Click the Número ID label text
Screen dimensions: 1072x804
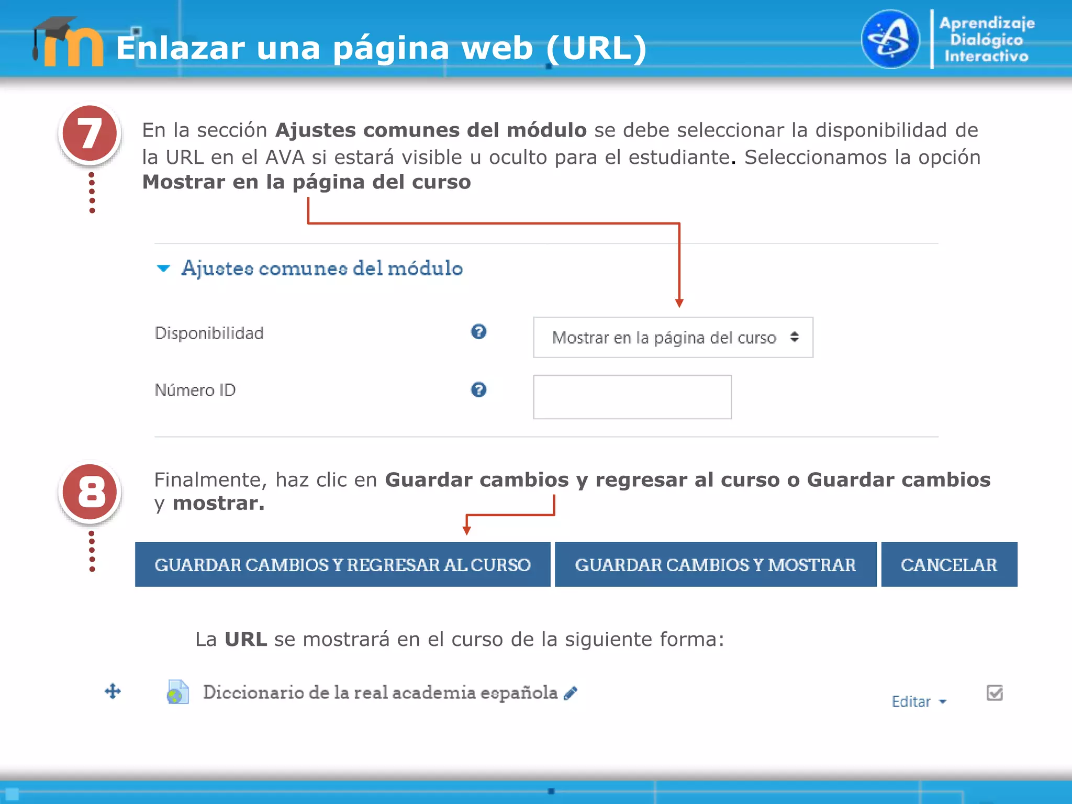click(x=195, y=390)
